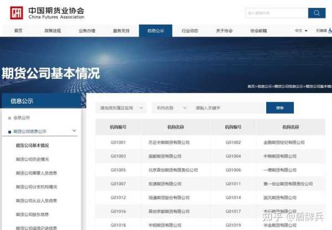
Task: Open the 关于协会 nav item
Action: pyautogui.click(x=224, y=30)
